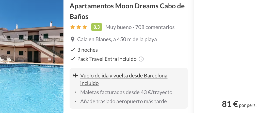The height and width of the screenshot is (113, 260).
Task: Click the checkmark next to 3 noches
Action: coord(73,50)
